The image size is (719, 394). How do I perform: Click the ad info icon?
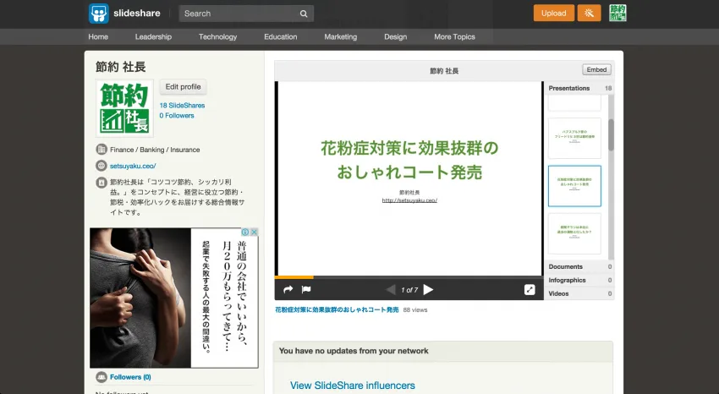click(x=245, y=233)
